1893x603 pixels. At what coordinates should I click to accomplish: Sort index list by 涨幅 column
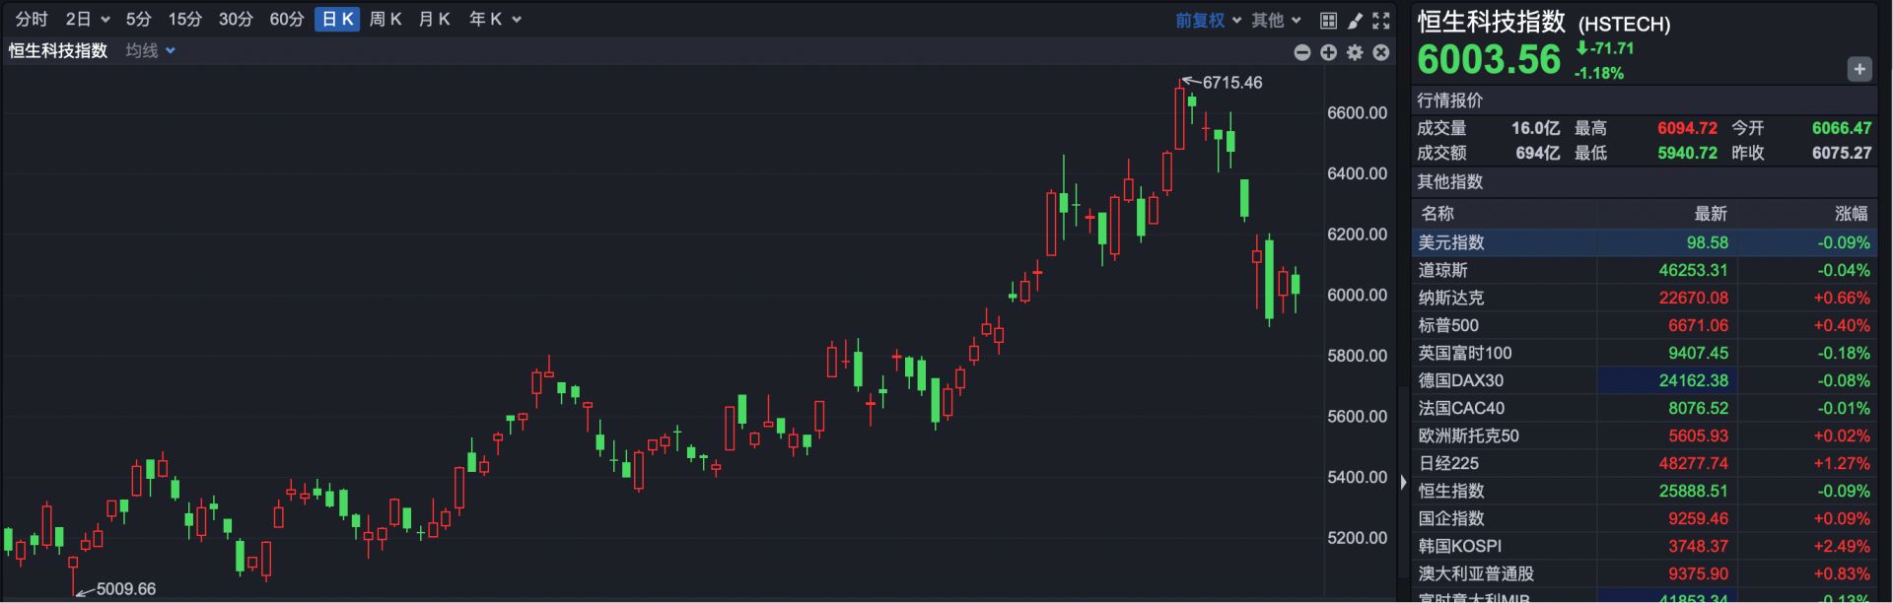click(1850, 213)
